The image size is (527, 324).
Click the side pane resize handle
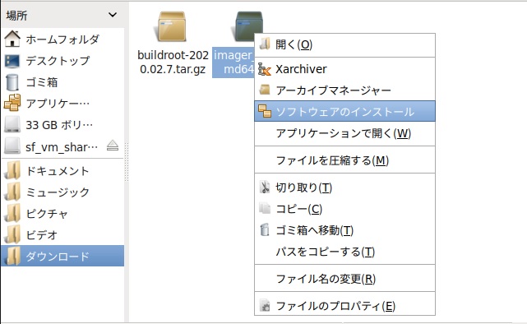pos(127,162)
